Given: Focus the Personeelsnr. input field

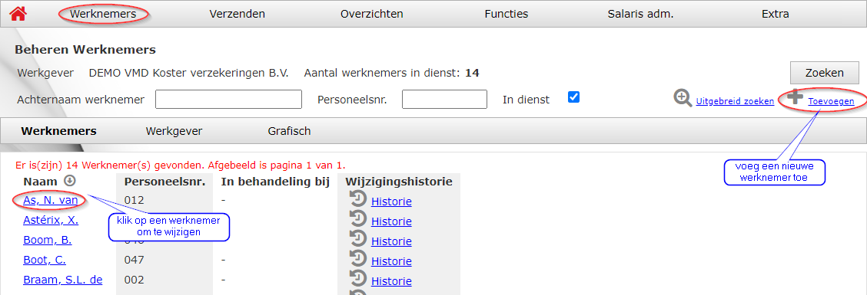Looking at the screenshot, I should pyautogui.click(x=444, y=100).
